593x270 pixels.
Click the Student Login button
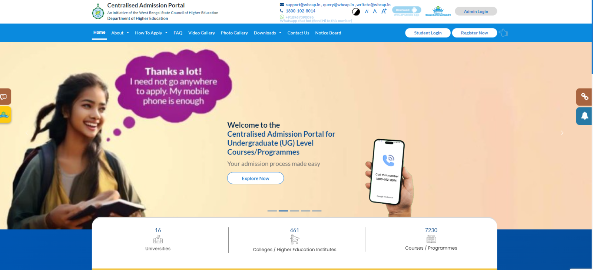coord(428,33)
